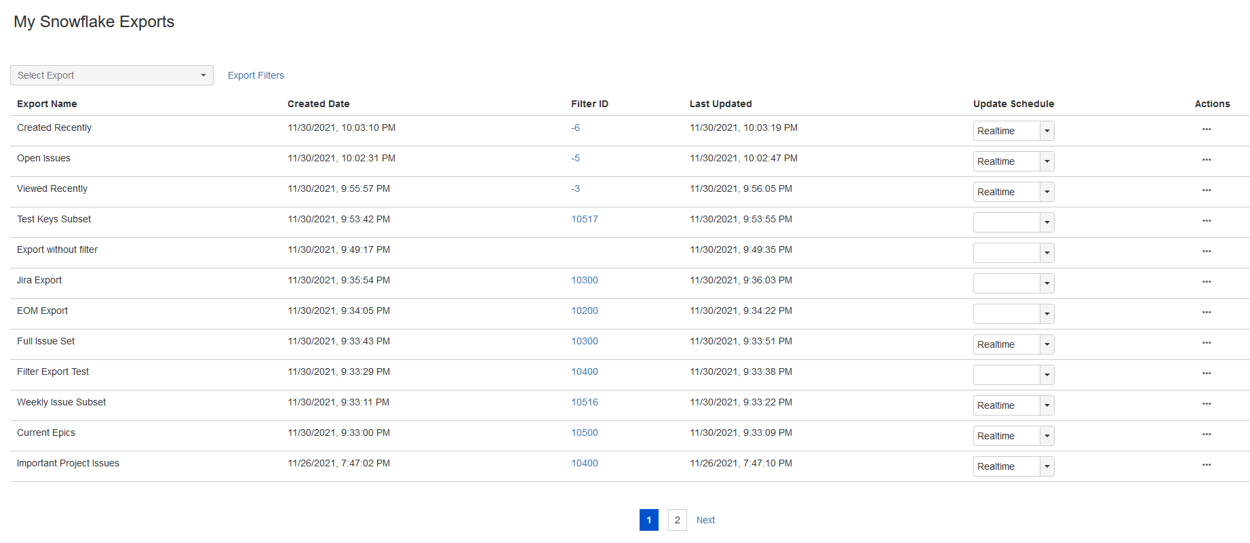Open actions menu for Current Epics
The image size is (1250, 543).
[1206, 434]
